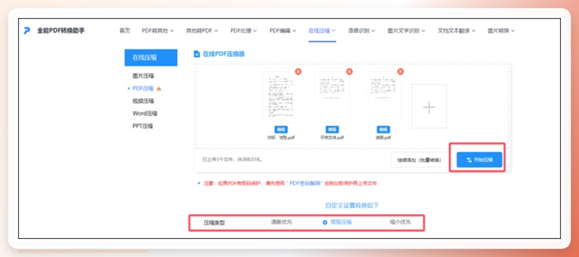Click 编辑 under the 你好 PDF file
The height and width of the screenshot is (257, 579).
pyautogui.click(x=281, y=129)
